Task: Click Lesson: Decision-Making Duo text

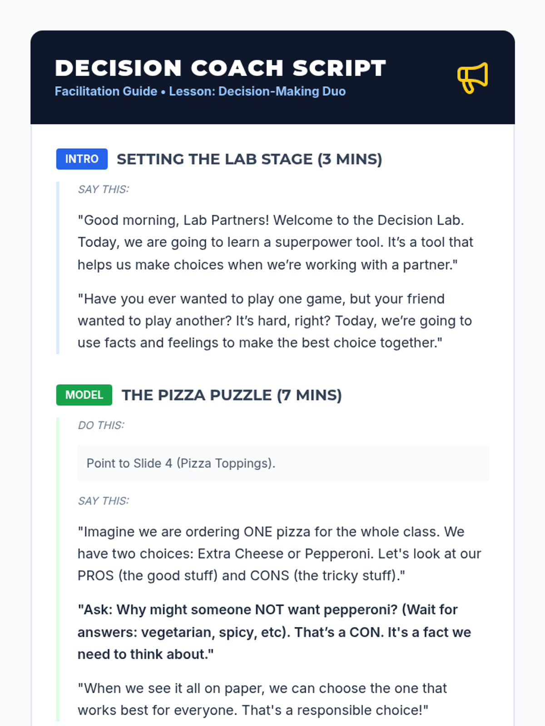Action: 257,91
